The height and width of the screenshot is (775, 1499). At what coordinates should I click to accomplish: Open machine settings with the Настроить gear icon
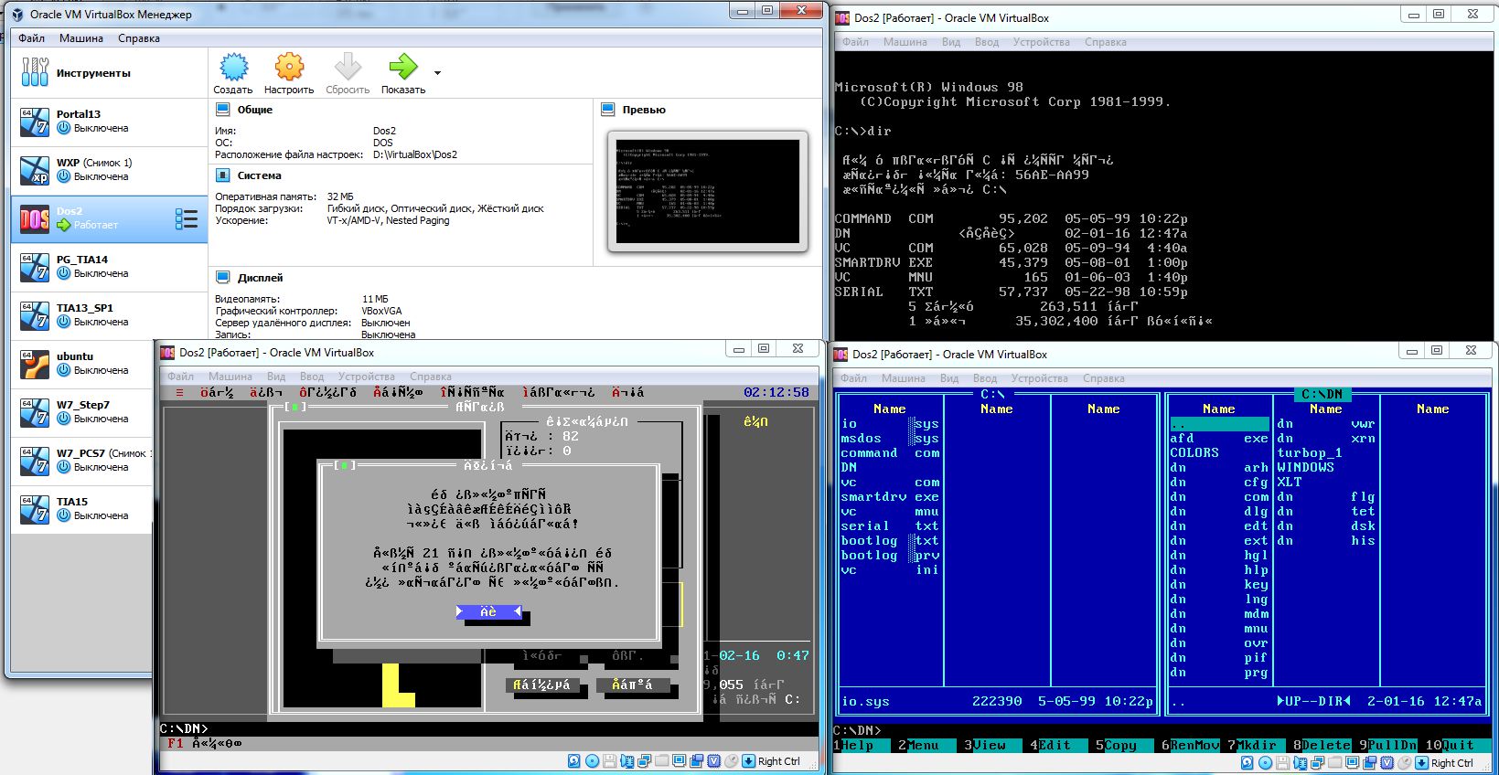point(289,67)
